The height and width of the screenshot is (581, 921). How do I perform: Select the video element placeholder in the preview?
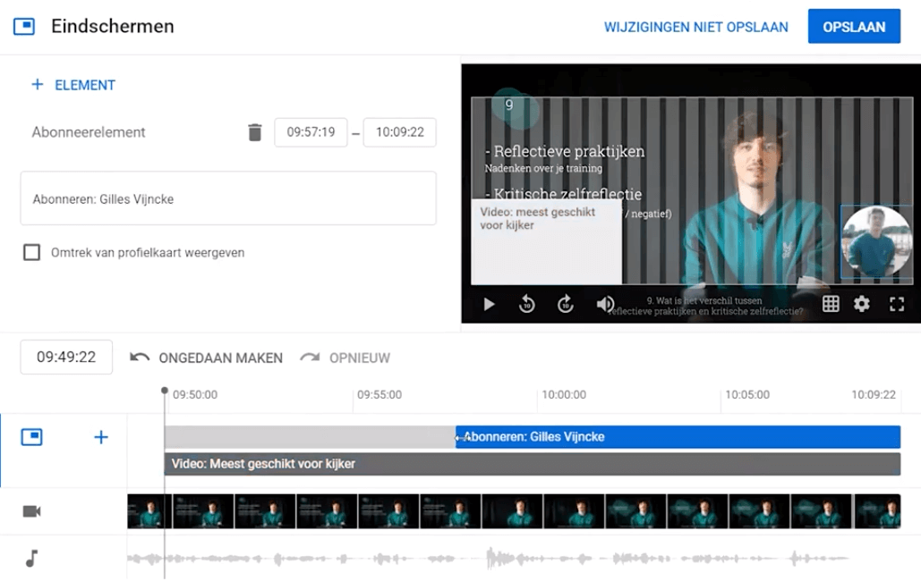(x=546, y=242)
